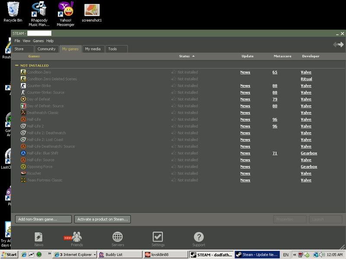The height and width of the screenshot is (259, 346).
Task: Toggle favorite star for Counter-Strike
Action: (174, 85)
